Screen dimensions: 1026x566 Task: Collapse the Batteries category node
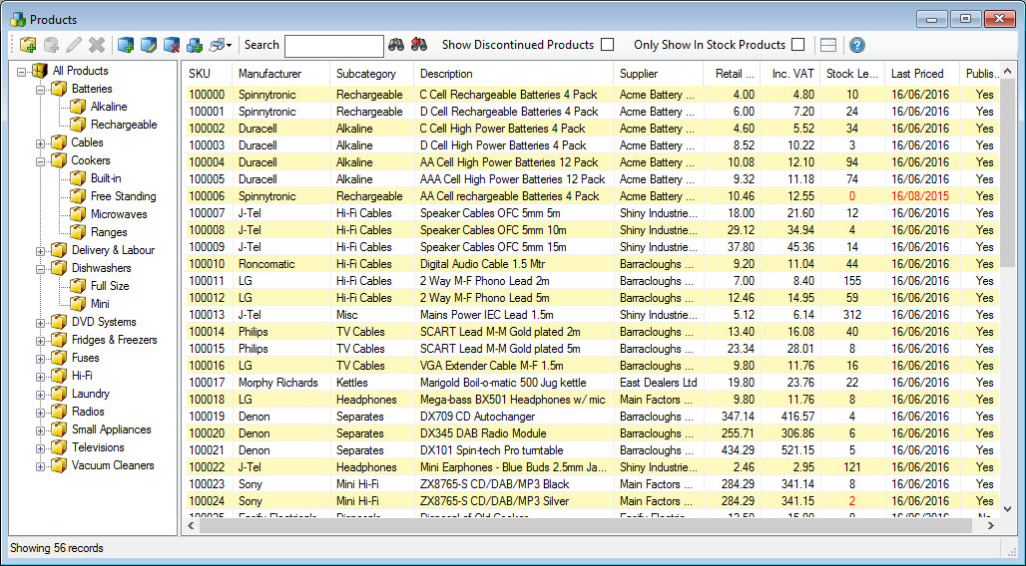(x=41, y=89)
